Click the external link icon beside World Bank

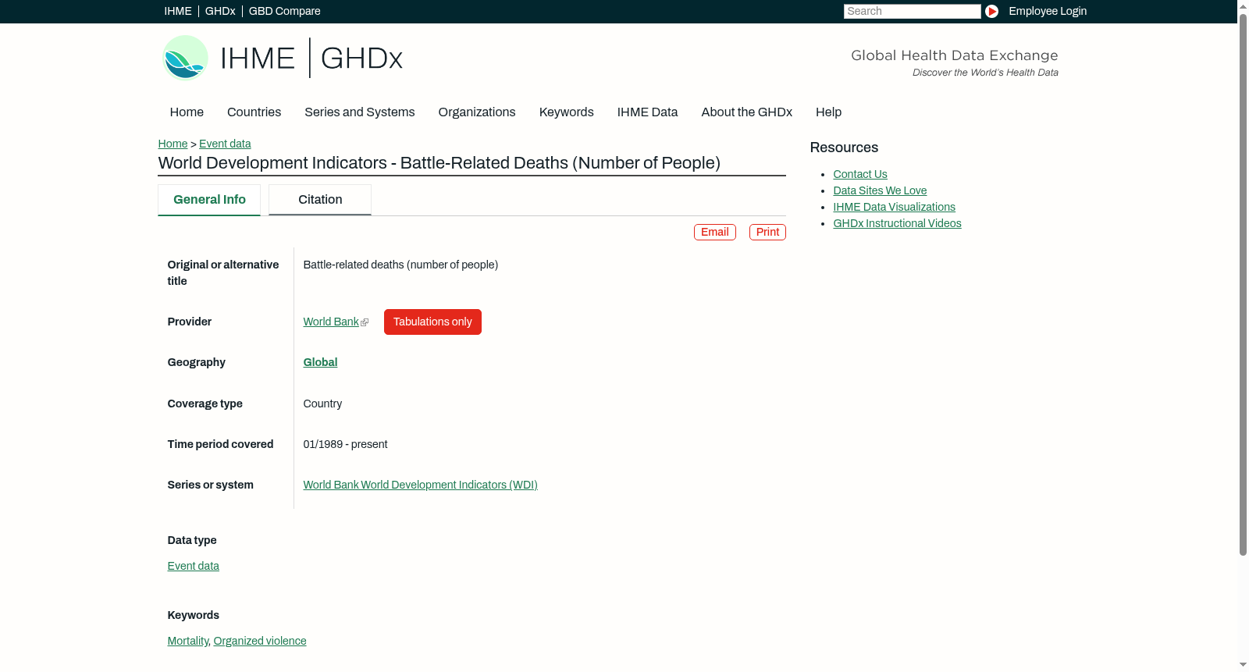[365, 322]
